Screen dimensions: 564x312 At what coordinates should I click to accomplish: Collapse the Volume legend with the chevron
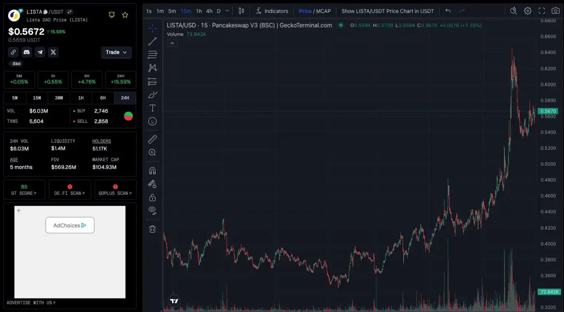tap(172, 43)
